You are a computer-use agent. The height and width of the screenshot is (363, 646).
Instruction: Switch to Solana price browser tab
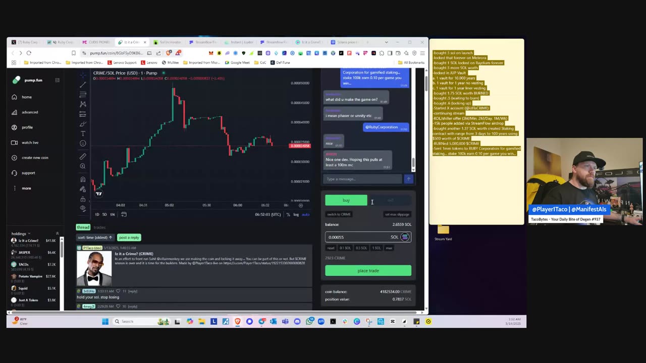pyautogui.click(x=347, y=42)
